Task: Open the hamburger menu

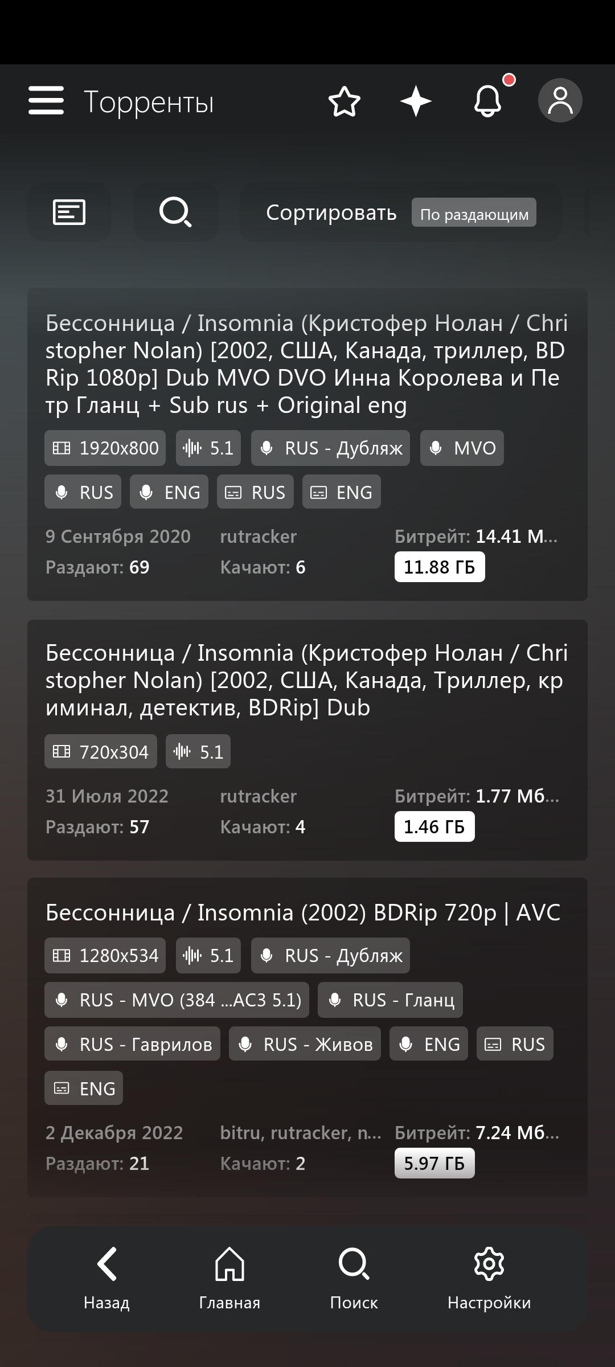Action: click(x=46, y=101)
